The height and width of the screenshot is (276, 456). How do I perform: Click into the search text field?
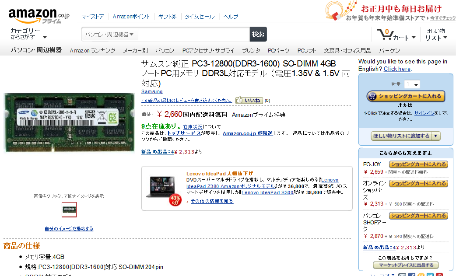coord(194,34)
